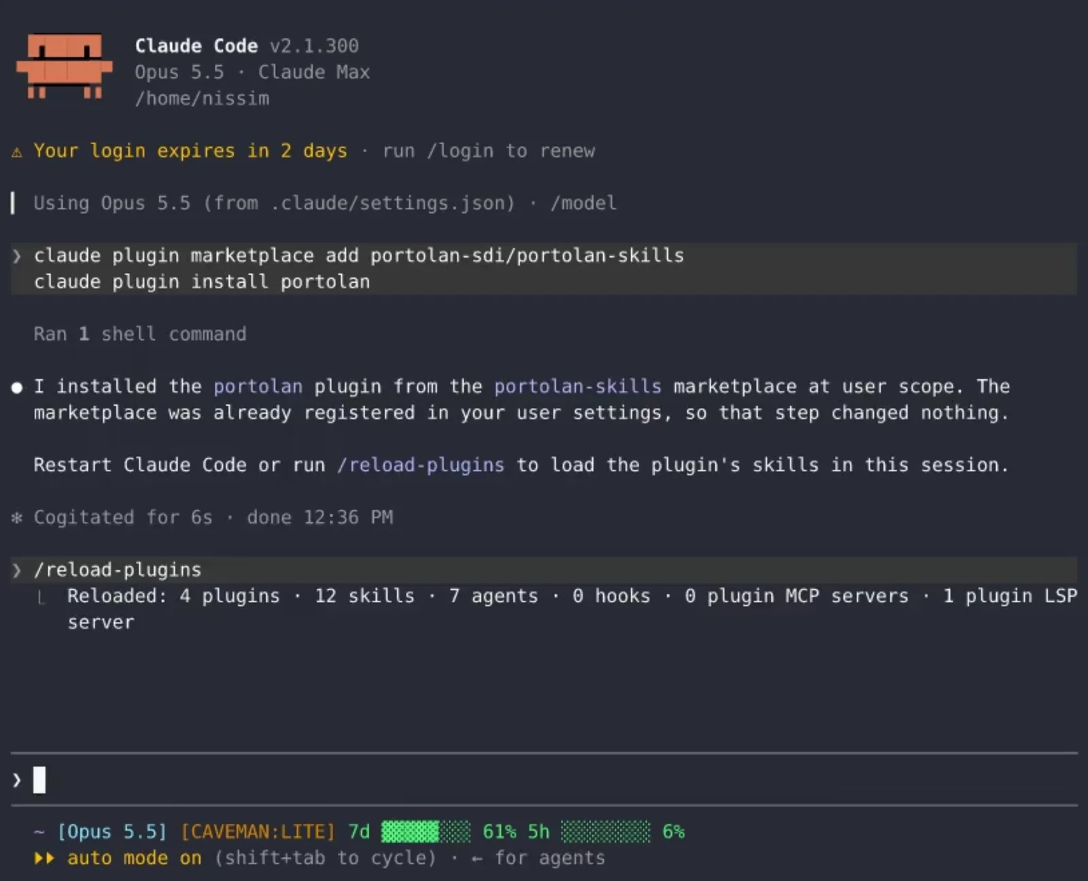The image size is (1088, 881).
Task: Click the prompt chevron before the /reload-plugins command
Action: pos(17,570)
